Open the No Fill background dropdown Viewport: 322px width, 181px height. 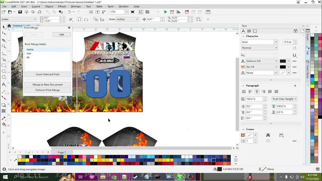point(276,67)
